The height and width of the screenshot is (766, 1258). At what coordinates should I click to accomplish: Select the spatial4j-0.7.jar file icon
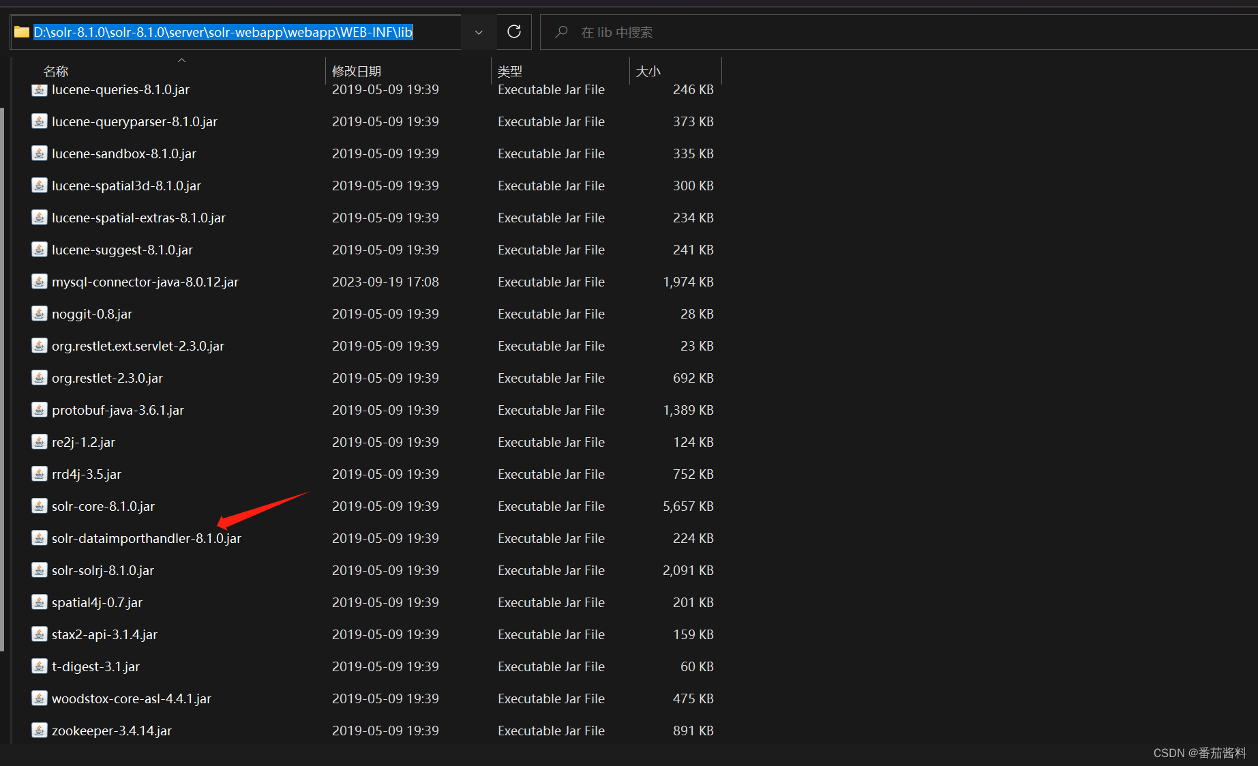coord(40,602)
